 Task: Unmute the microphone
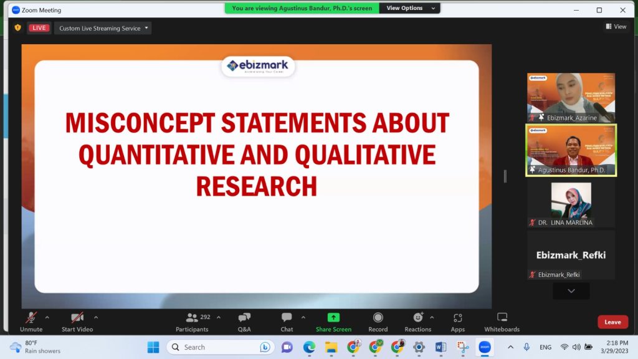(x=31, y=322)
